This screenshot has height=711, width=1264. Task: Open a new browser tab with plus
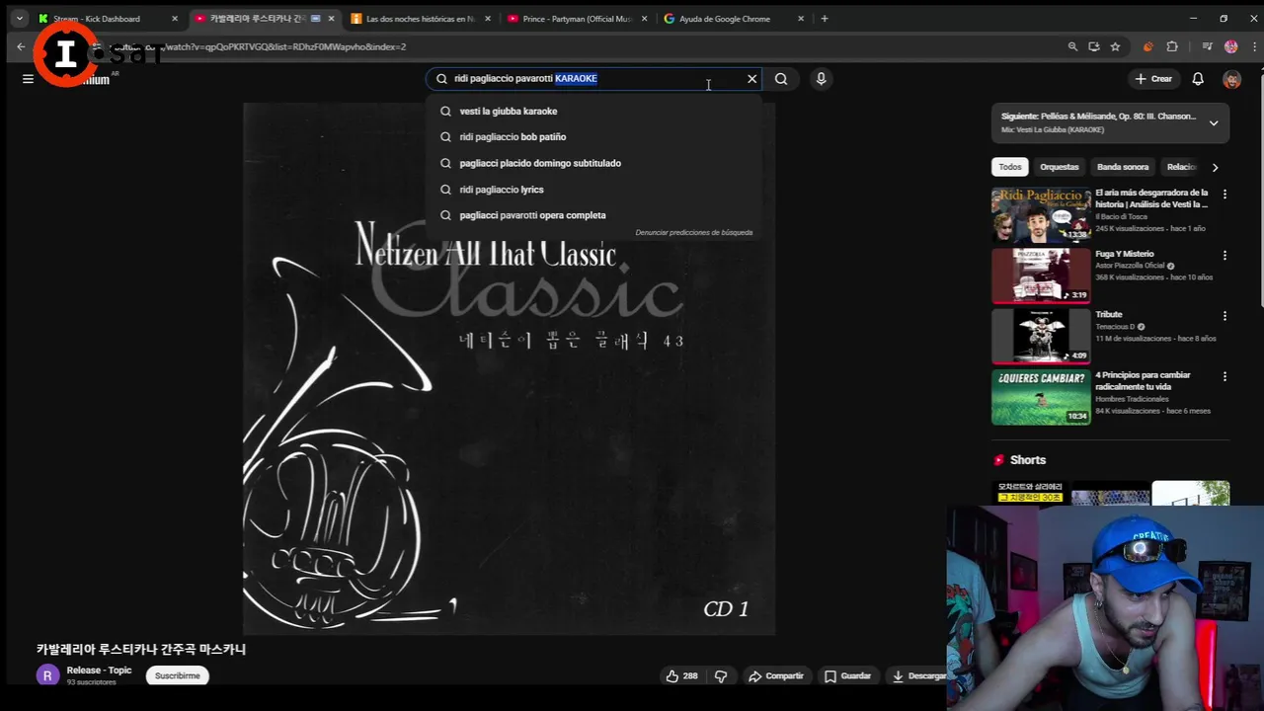825,19
